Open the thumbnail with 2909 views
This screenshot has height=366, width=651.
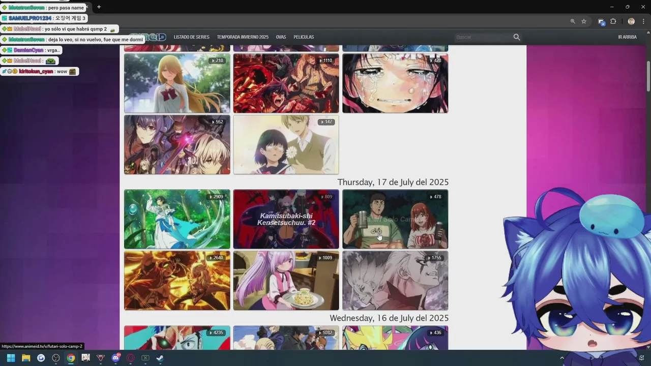click(177, 219)
